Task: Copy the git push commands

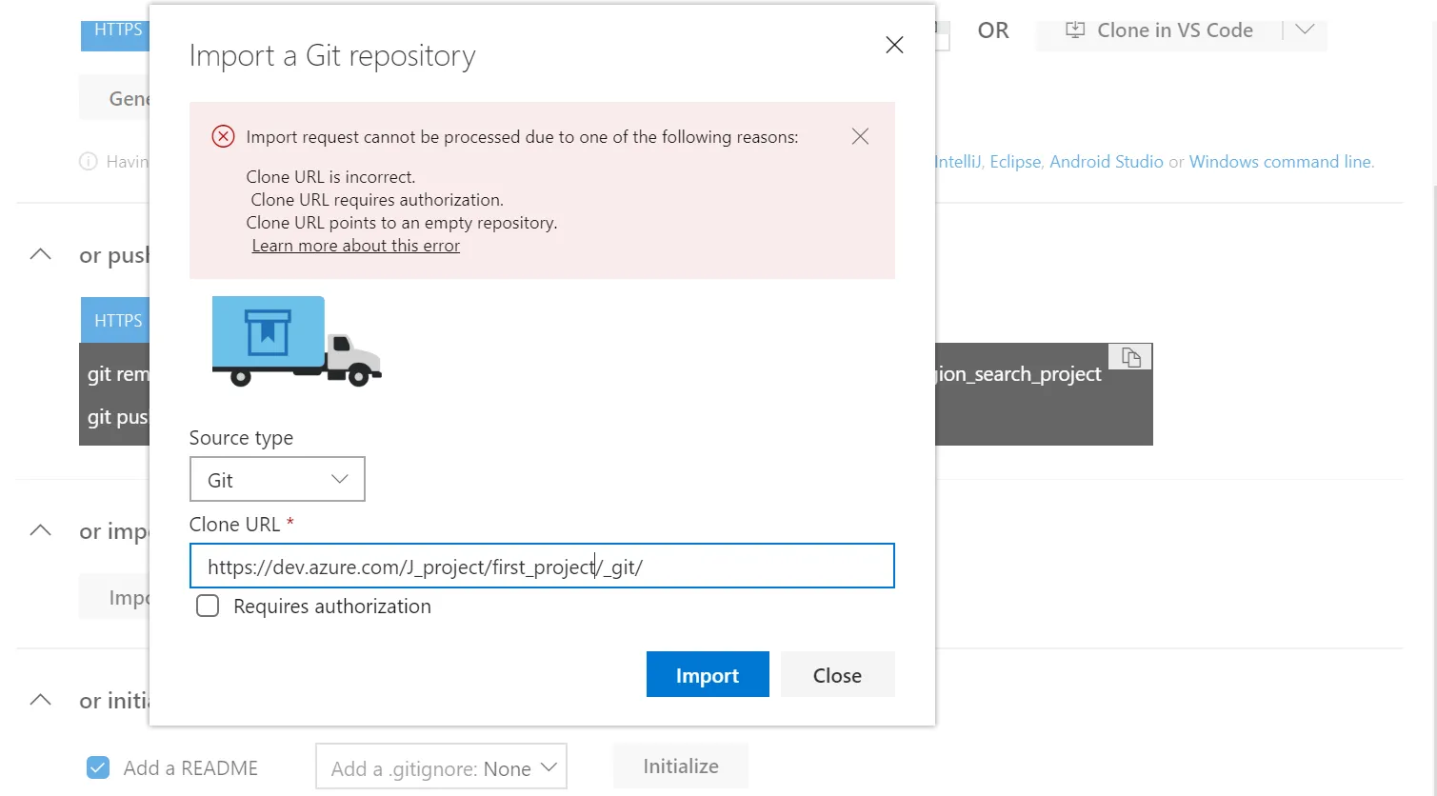Action: click(1130, 357)
